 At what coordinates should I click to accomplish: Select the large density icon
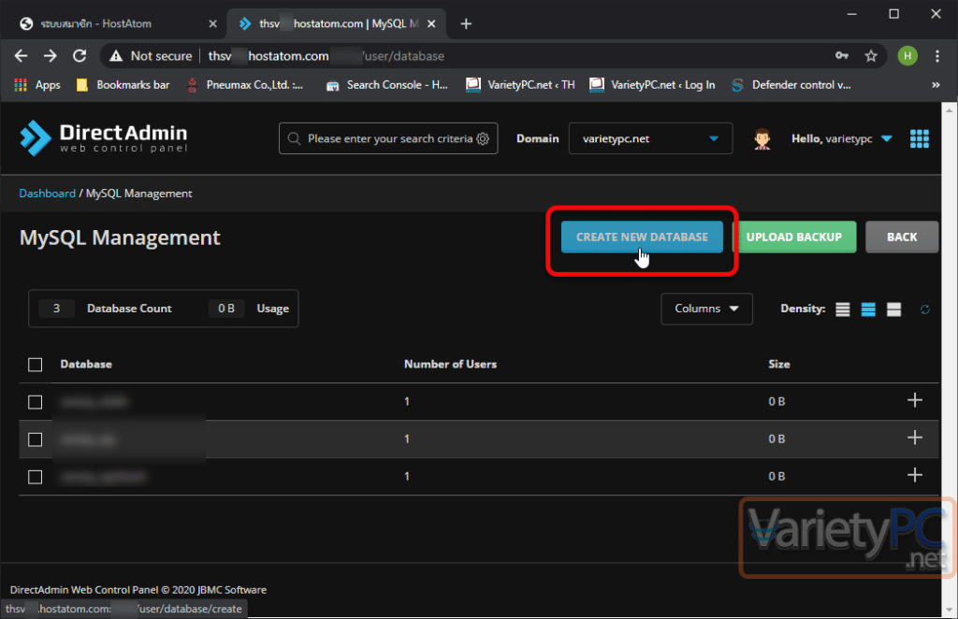click(893, 309)
